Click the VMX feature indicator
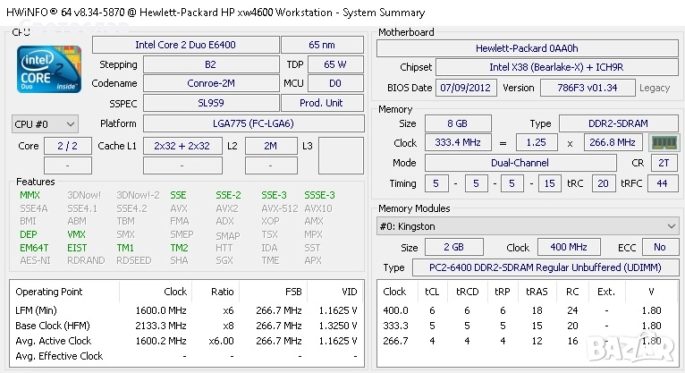 click(77, 234)
